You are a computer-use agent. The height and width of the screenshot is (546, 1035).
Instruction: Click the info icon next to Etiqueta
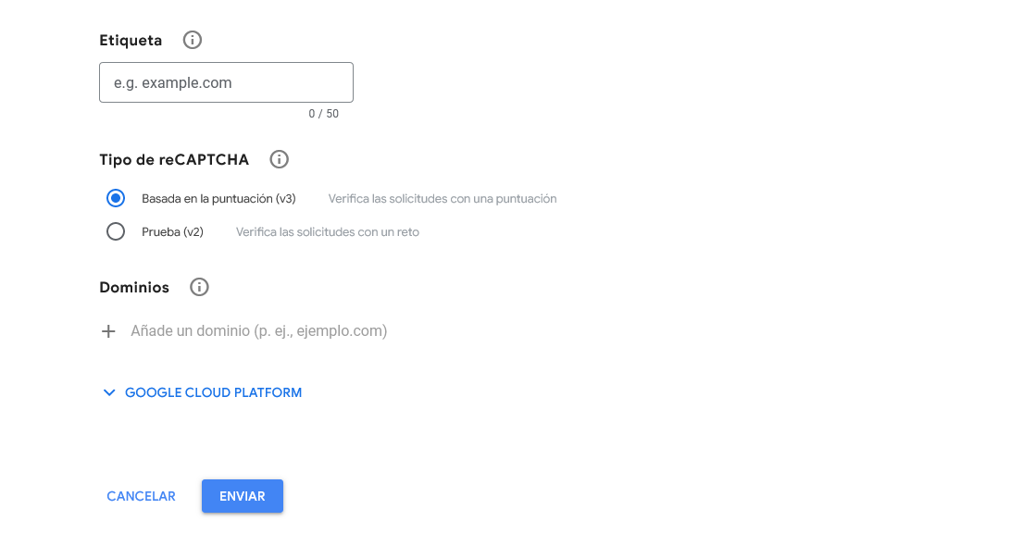[193, 40]
